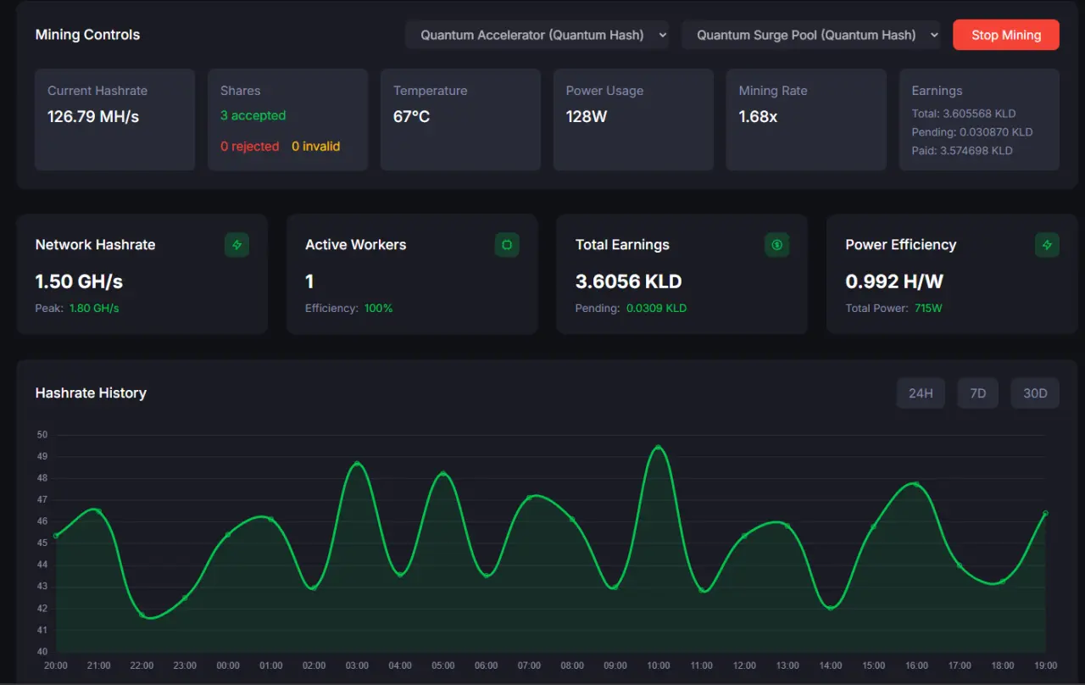The width and height of the screenshot is (1085, 685).
Task: Click the 0 invalid shares label
Action: tap(316, 147)
